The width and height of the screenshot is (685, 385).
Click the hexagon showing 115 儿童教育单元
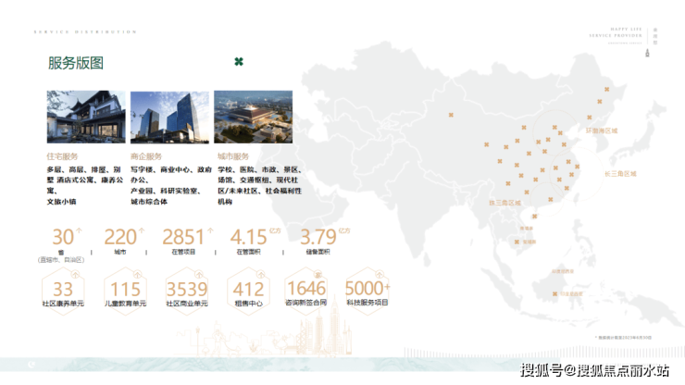click(125, 291)
